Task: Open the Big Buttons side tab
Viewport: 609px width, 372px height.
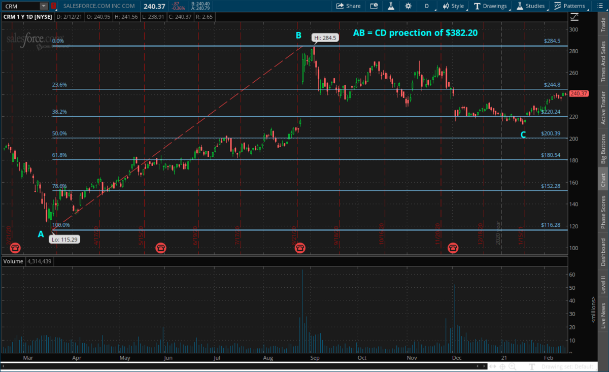Action: 603,149
